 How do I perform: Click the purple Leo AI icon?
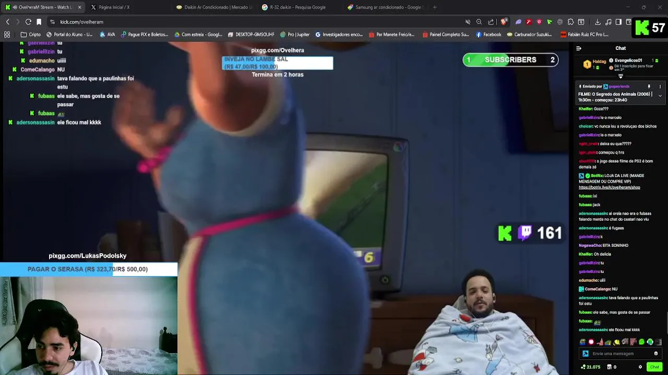click(518, 22)
